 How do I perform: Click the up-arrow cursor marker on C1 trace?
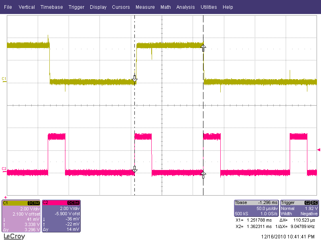pos(203,48)
